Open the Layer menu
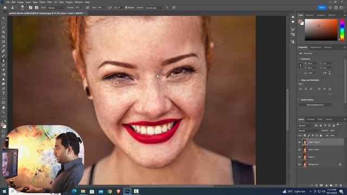 click(28, 2)
